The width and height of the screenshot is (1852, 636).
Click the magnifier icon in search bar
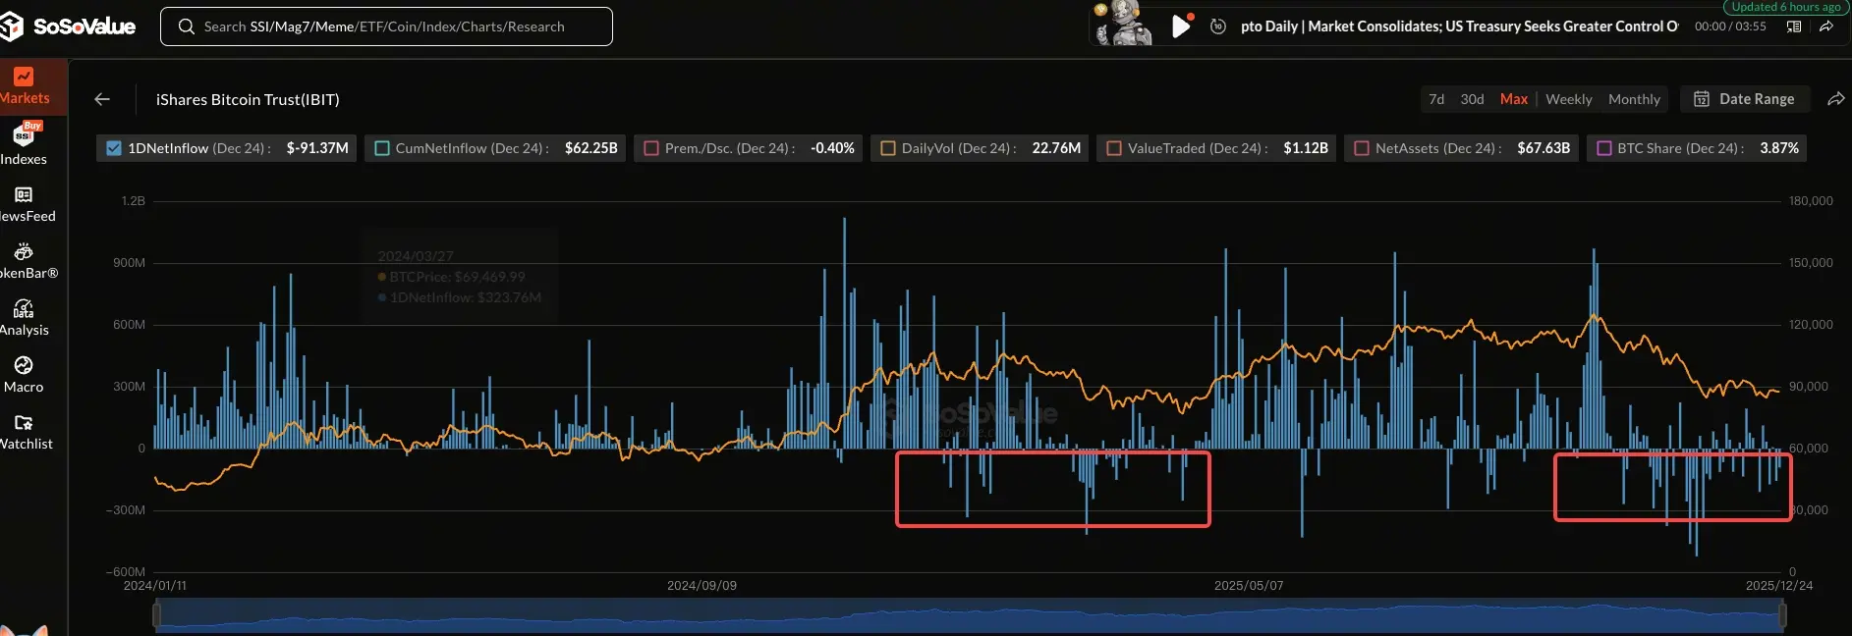point(187,26)
